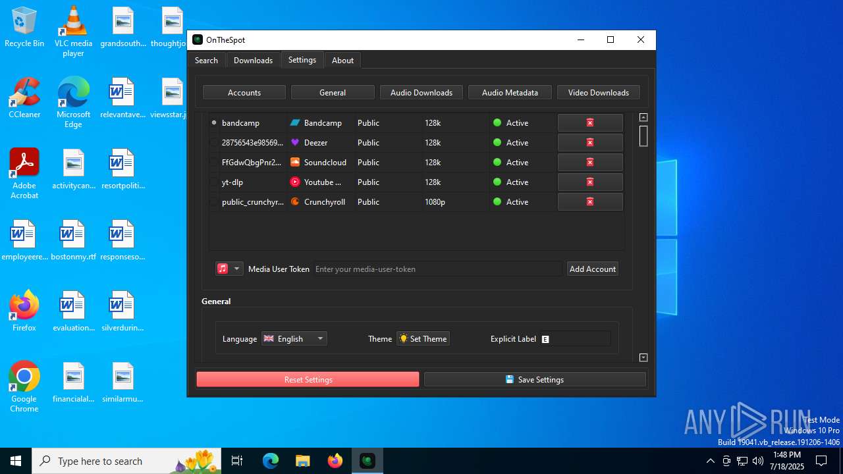Image resolution: width=843 pixels, height=474 pixels.
Task: Remove the yt-dlp Youtube account
Action: click(590, 182)
